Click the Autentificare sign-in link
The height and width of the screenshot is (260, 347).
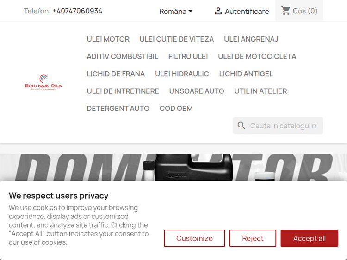pos(247,11)
